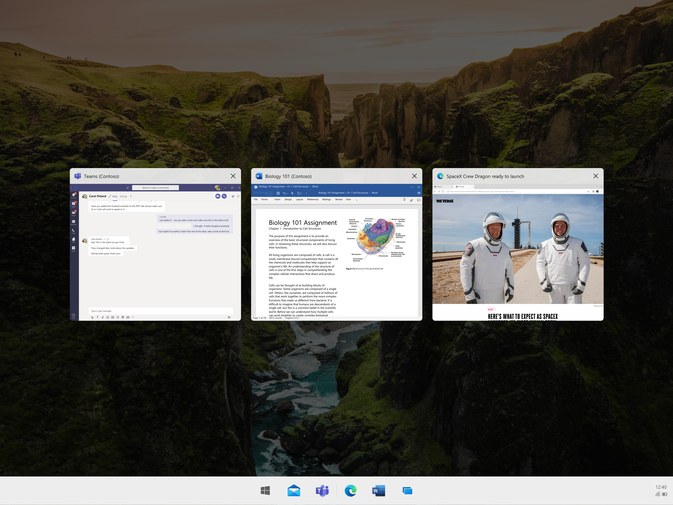Open Microsoft Edge from the taskbar
Screen dimensions: 673x505
click(350, 491)
